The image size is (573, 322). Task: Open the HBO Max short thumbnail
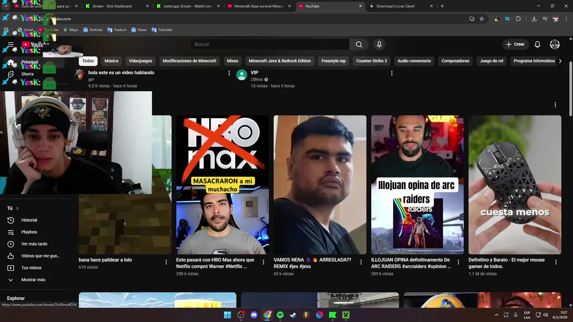(222, 185)
